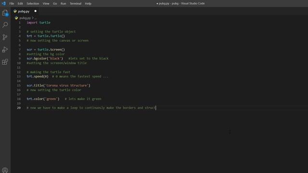Image resolution: width=308 pixels, height=173 pixels.
Task: Click the '# making the turtle fast' comment
Action: point(48,72)
